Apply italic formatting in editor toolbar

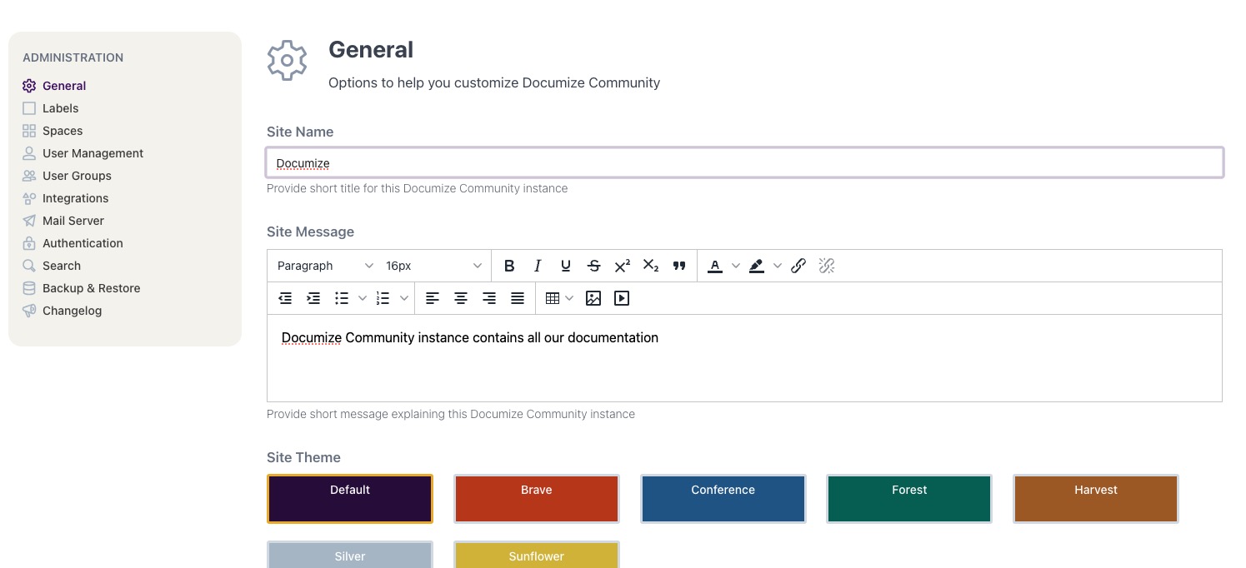pyautogui.click(x=538, y=266)
